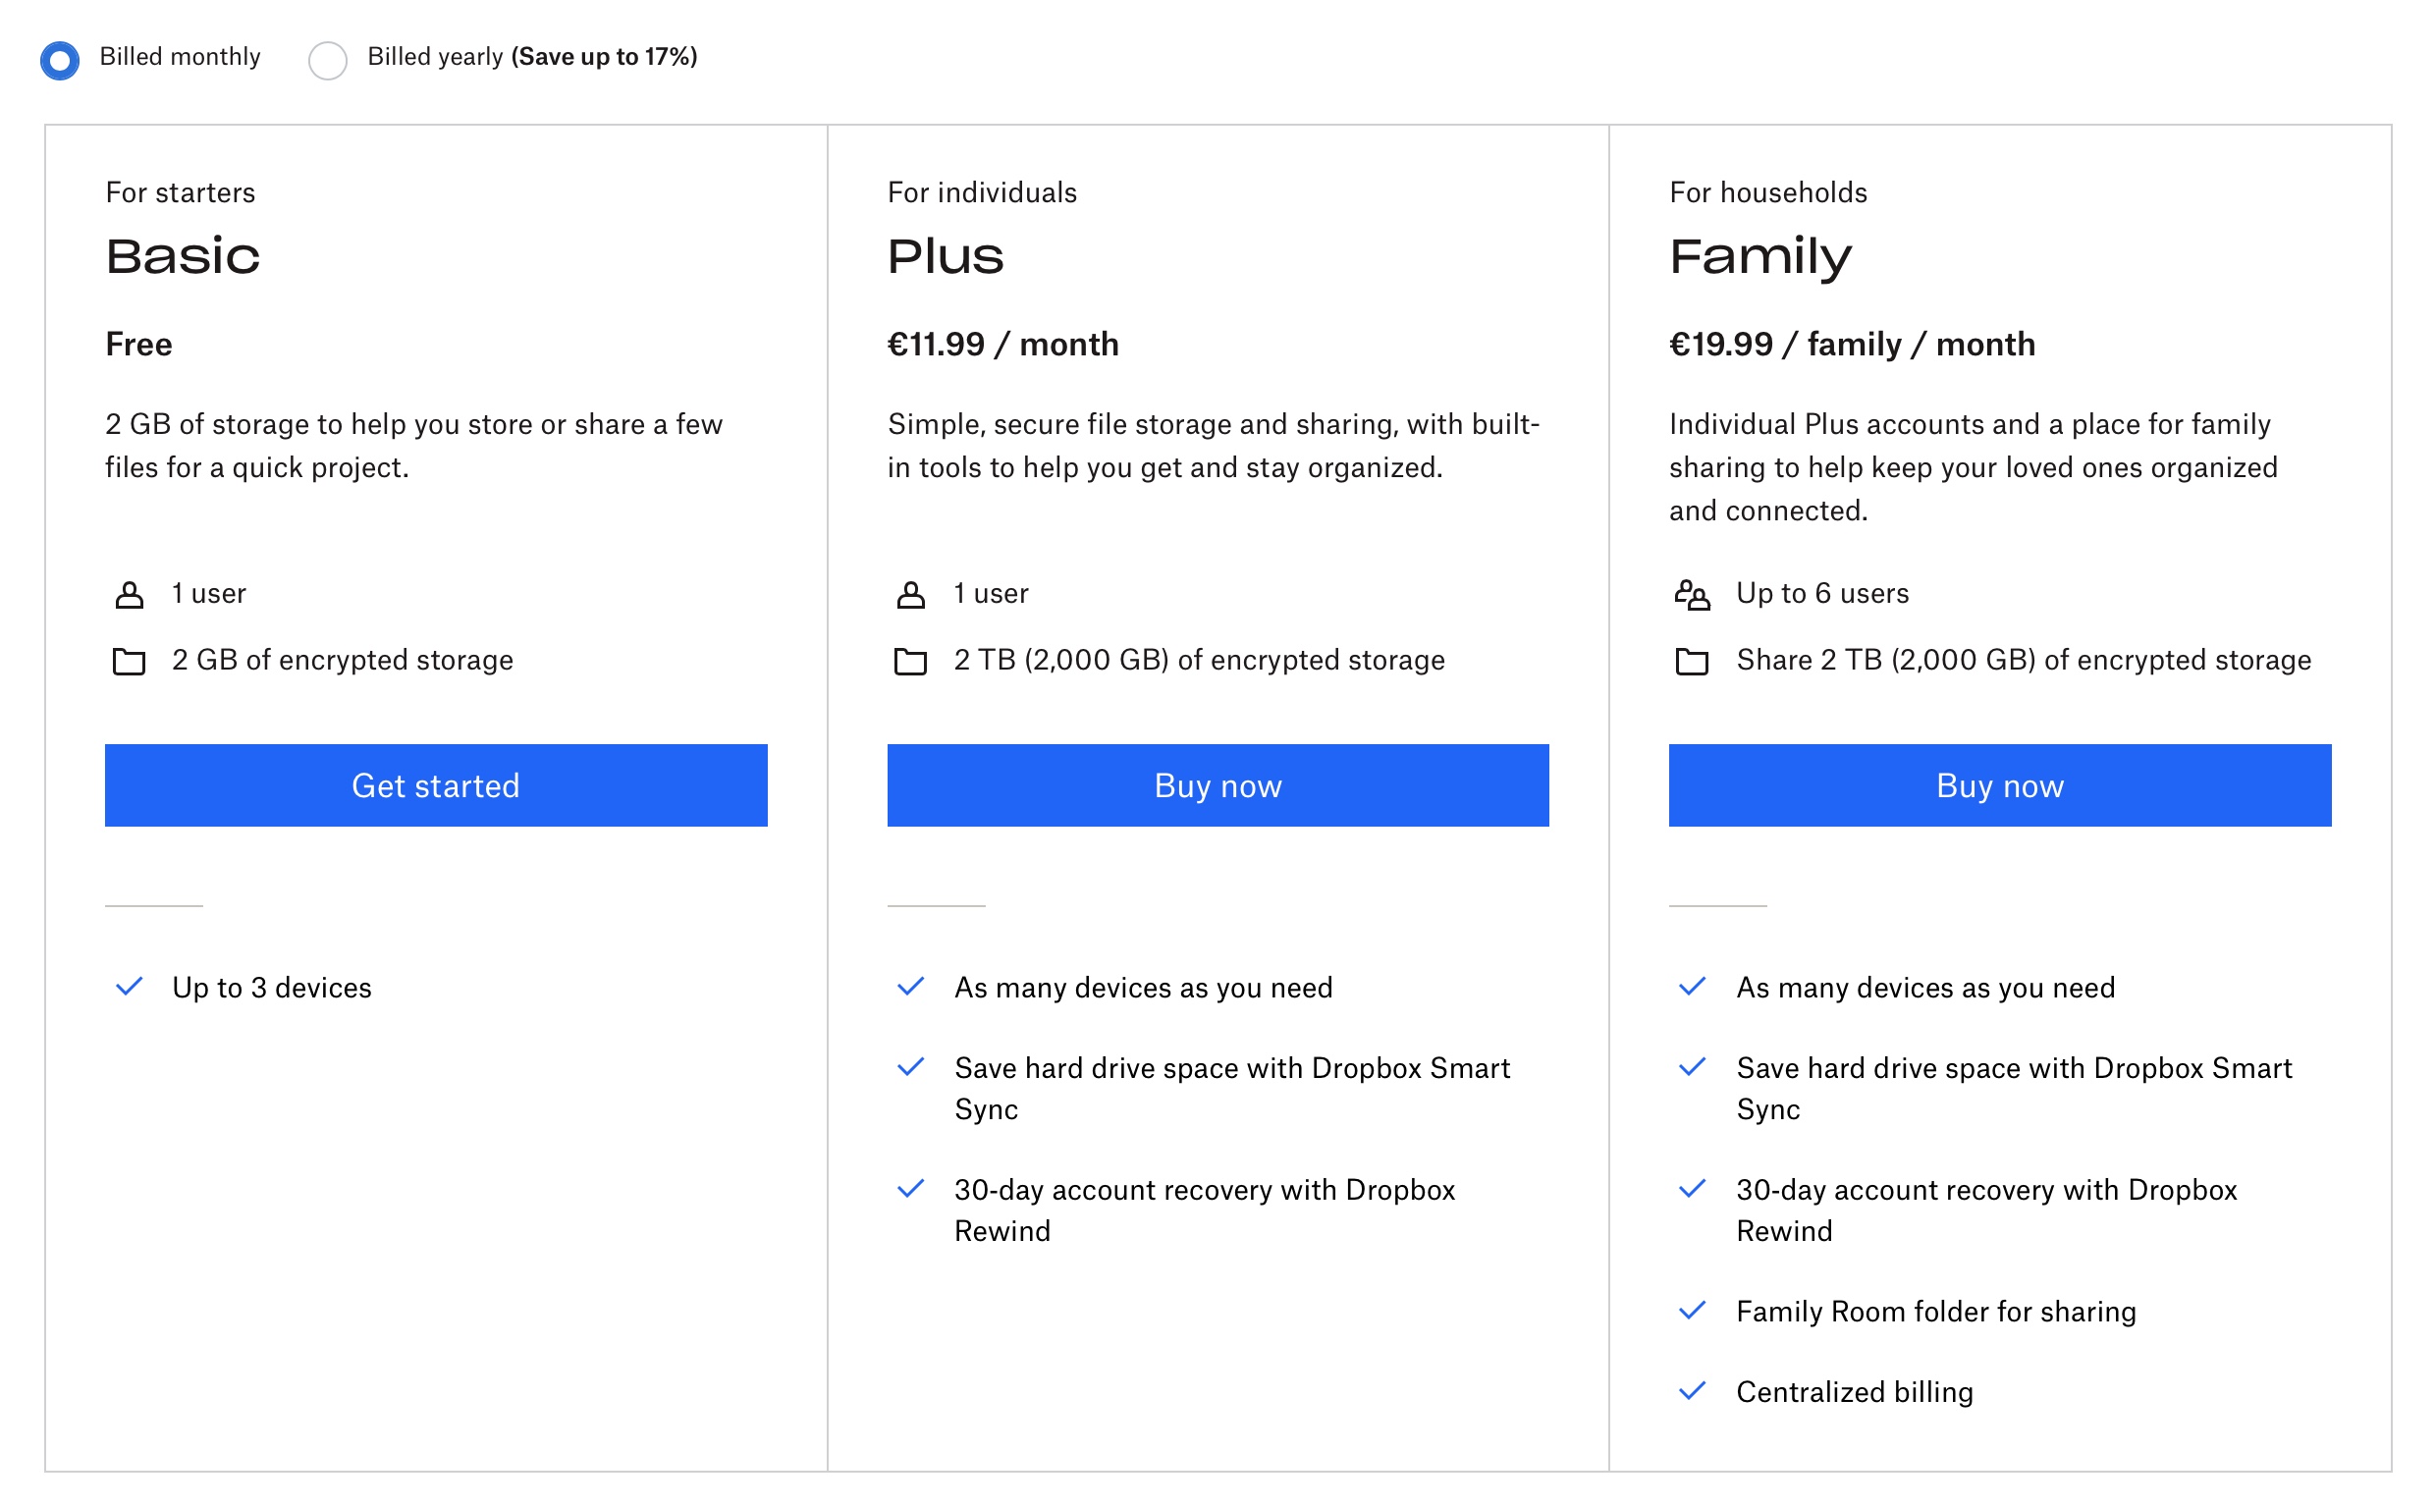
Task: Click the checkmark beside Centralized billing
Action: click(1692, 1390)
